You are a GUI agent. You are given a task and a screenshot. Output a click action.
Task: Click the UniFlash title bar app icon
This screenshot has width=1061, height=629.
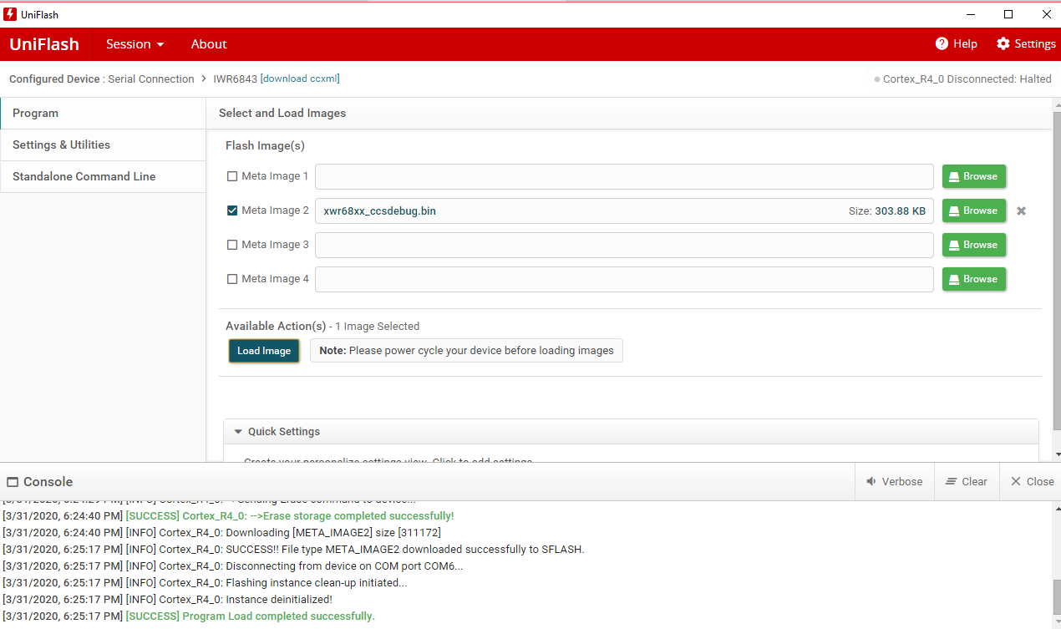point(11,14)
